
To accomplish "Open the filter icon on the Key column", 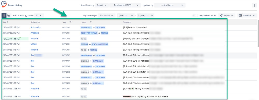I will (70, 22).
